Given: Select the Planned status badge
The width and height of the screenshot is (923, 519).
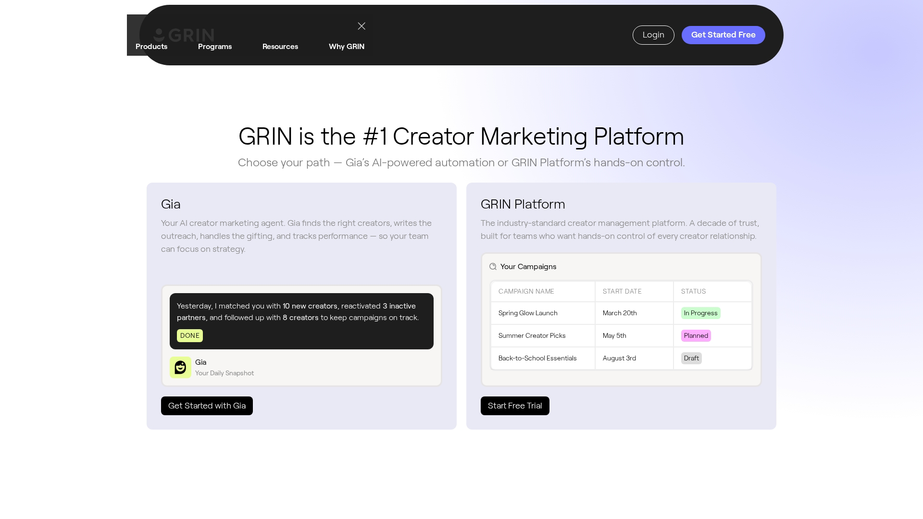Looking at the screenshot, I should pyautogui.click(x=696, y=336).
